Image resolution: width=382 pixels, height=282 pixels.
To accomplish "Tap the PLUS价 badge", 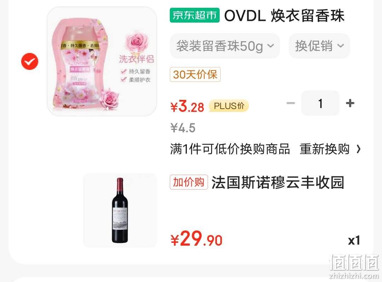I will (229, 106).
